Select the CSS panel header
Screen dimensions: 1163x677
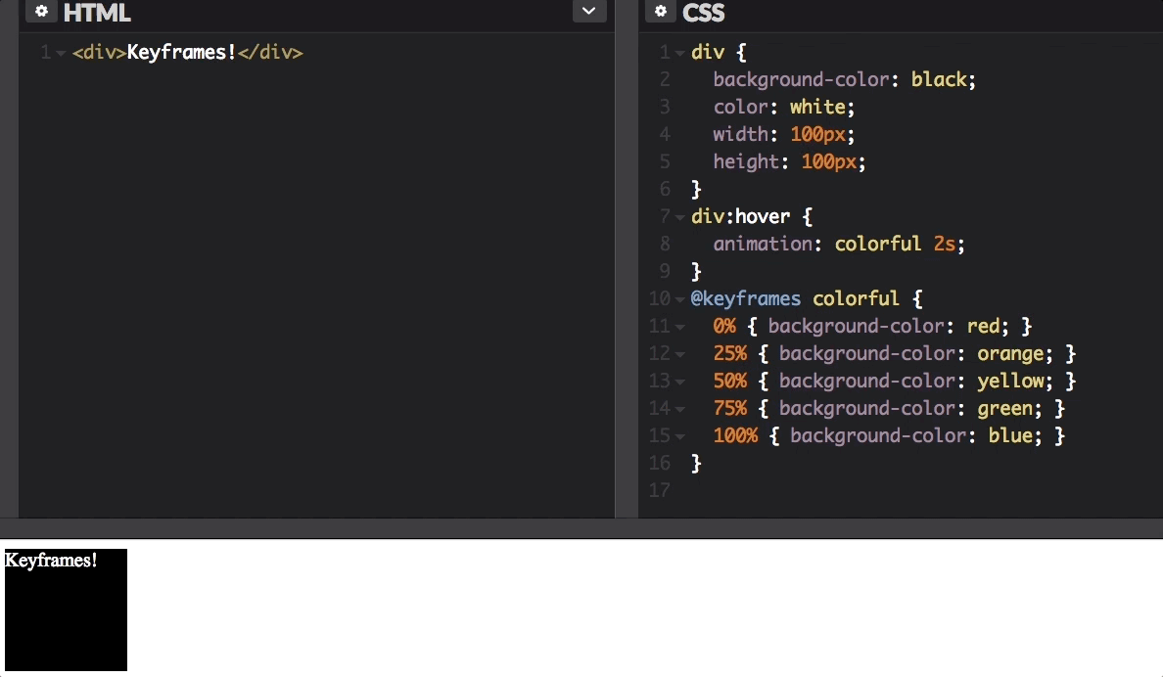[704, 14]
